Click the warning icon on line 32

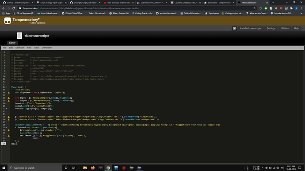coord(8,136)
